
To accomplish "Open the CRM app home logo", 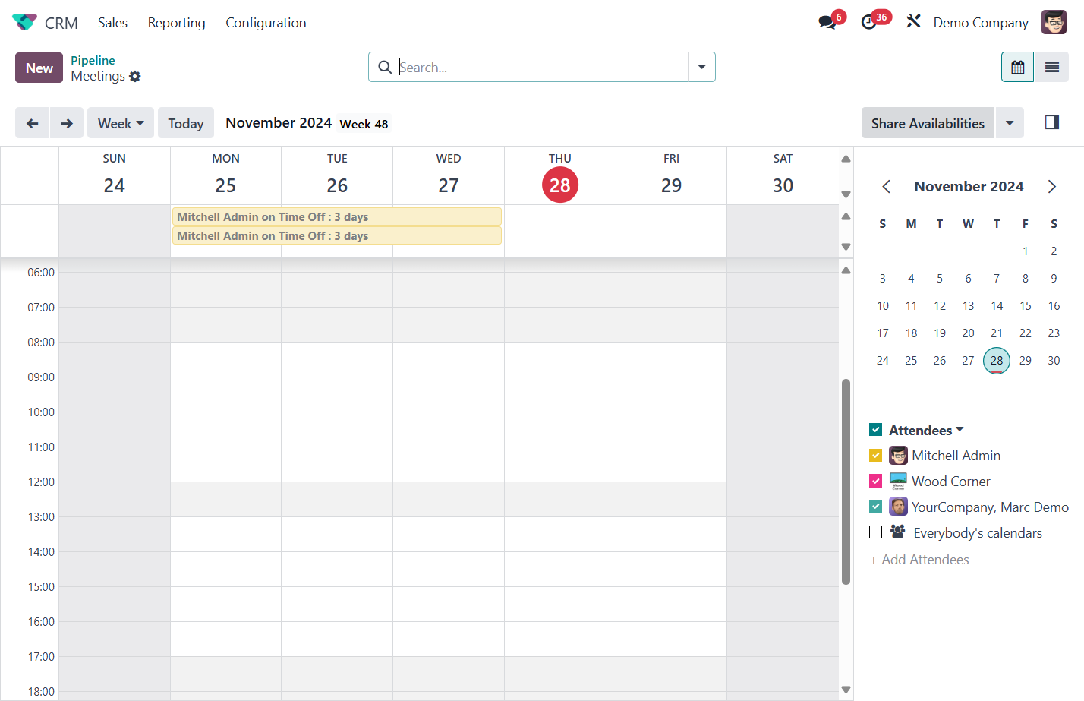I will pyautogui.click(x=24, y=23).
